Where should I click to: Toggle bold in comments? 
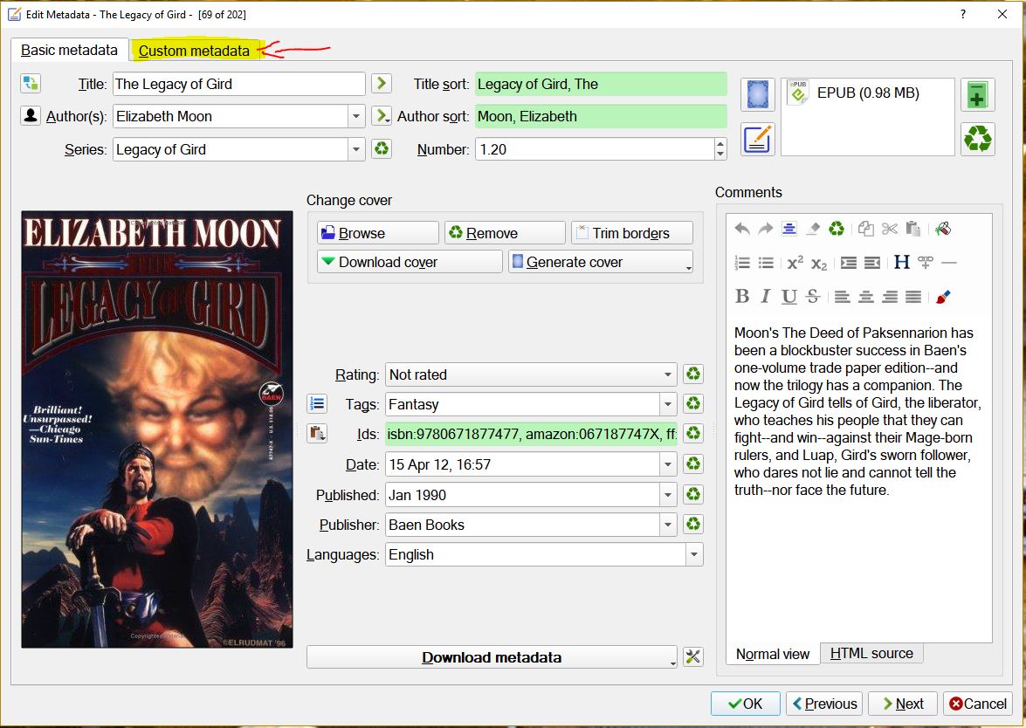[x=742, y=296]
